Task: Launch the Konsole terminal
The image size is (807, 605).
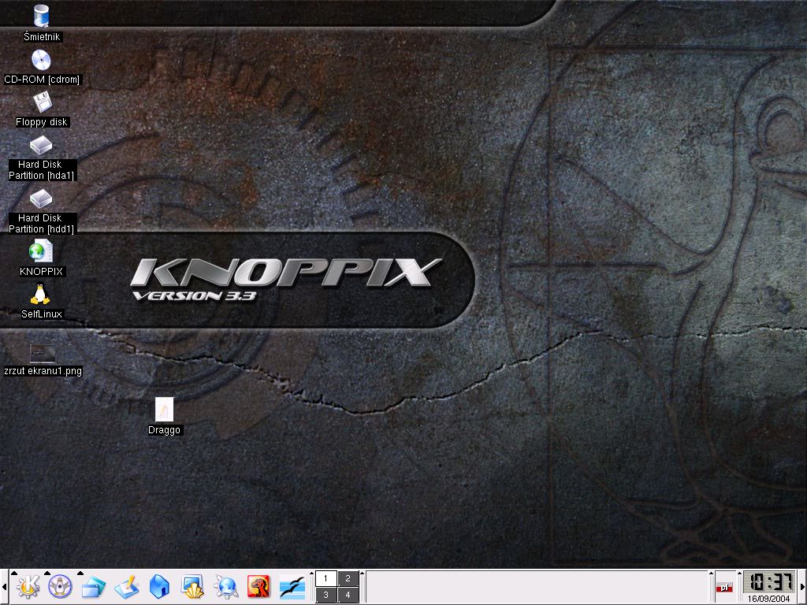Action: (x=192, y=586)
